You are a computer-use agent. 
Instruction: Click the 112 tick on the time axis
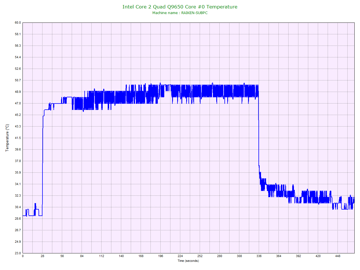point(102,256)
